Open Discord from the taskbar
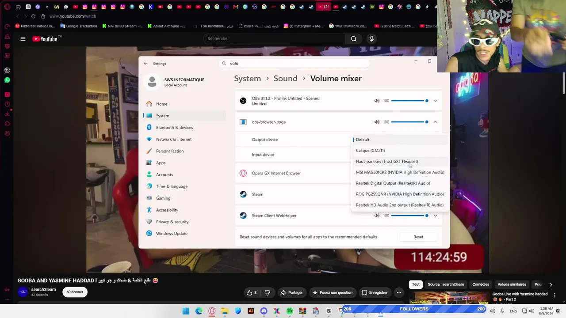The image size is (566, 318). point(264,311)
